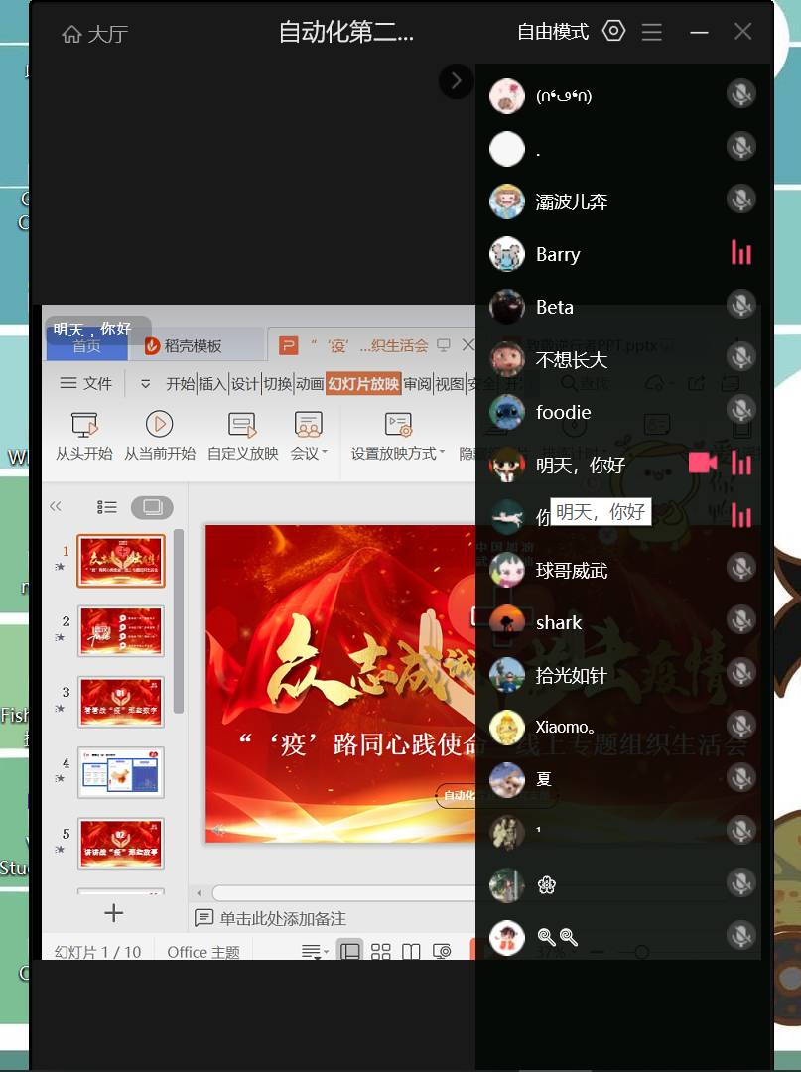Collapse participant list with arrow button
Screen dimensions: 801x1072
click(x=456, y=80)
